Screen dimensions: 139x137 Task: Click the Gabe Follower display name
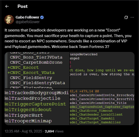(27, 17)
